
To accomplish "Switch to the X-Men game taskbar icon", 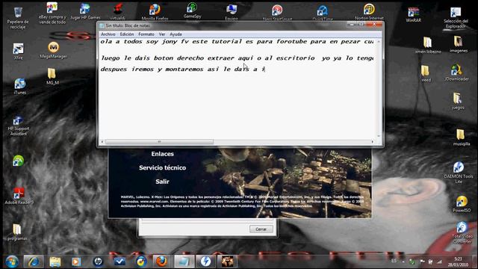I will coord(227,262).
